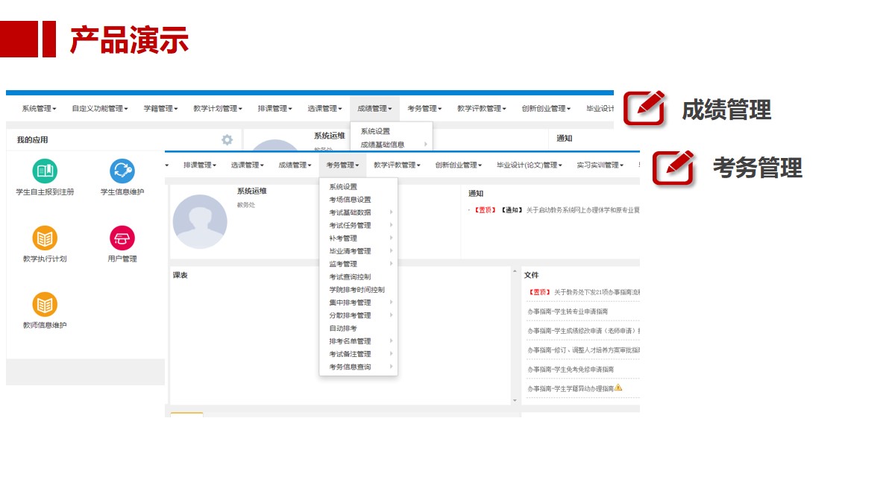This screenshot has width=895, height=503.
Task: Open 用户管理 app icon
Action: click(122, 238)
